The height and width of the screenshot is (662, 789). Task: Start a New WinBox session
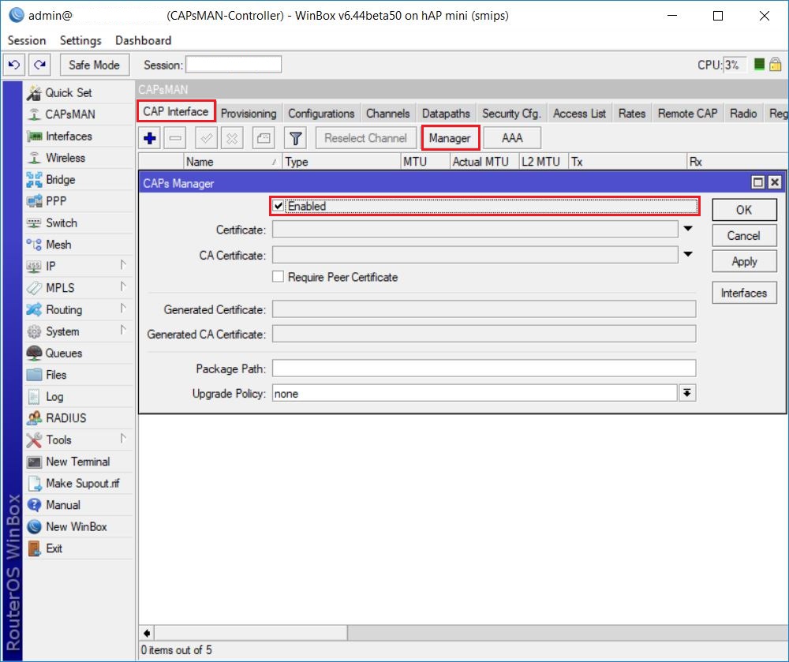[76, 527]
